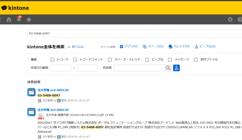Check the ピープル checkbox

pos(147,60)
